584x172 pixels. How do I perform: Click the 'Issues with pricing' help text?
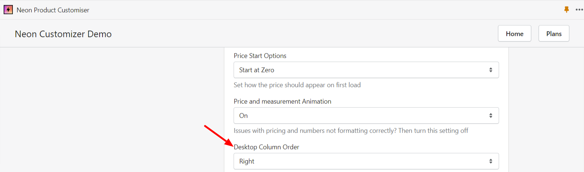coord(351,131)
